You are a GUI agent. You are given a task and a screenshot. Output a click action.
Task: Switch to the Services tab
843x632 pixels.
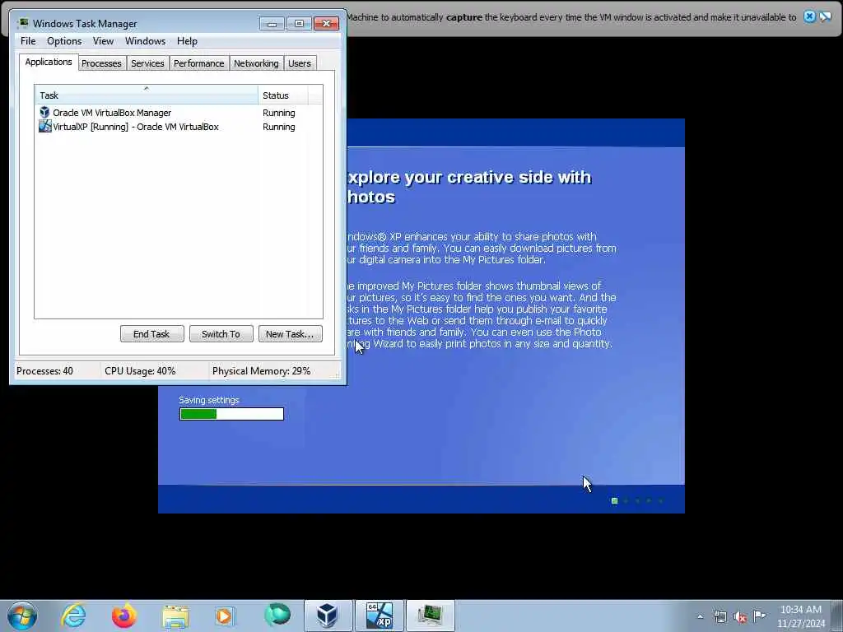pyautogui.click(x=147, y=63)
